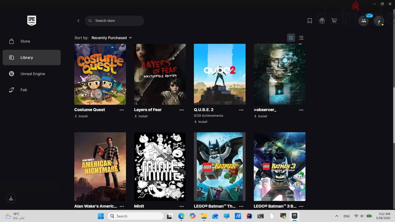This screenshot has width=395, height=222.
Task: Open LEGO Batman 3 cover art
Action: [279, 166]
